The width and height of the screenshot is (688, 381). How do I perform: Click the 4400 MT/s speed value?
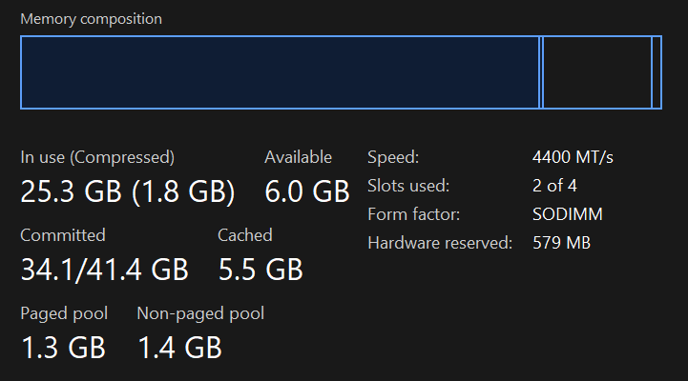(x=573, y=157)
